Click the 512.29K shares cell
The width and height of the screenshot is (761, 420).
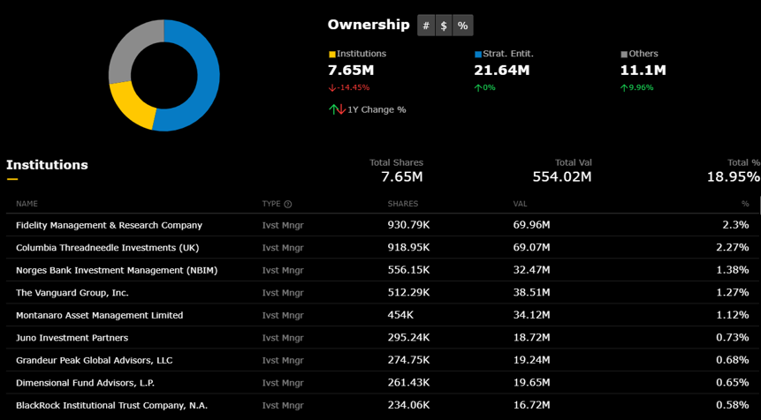coord(408,293)
